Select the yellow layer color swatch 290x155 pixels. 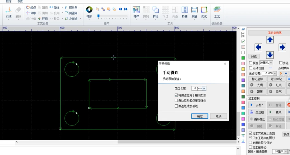(x=243, y=69)
